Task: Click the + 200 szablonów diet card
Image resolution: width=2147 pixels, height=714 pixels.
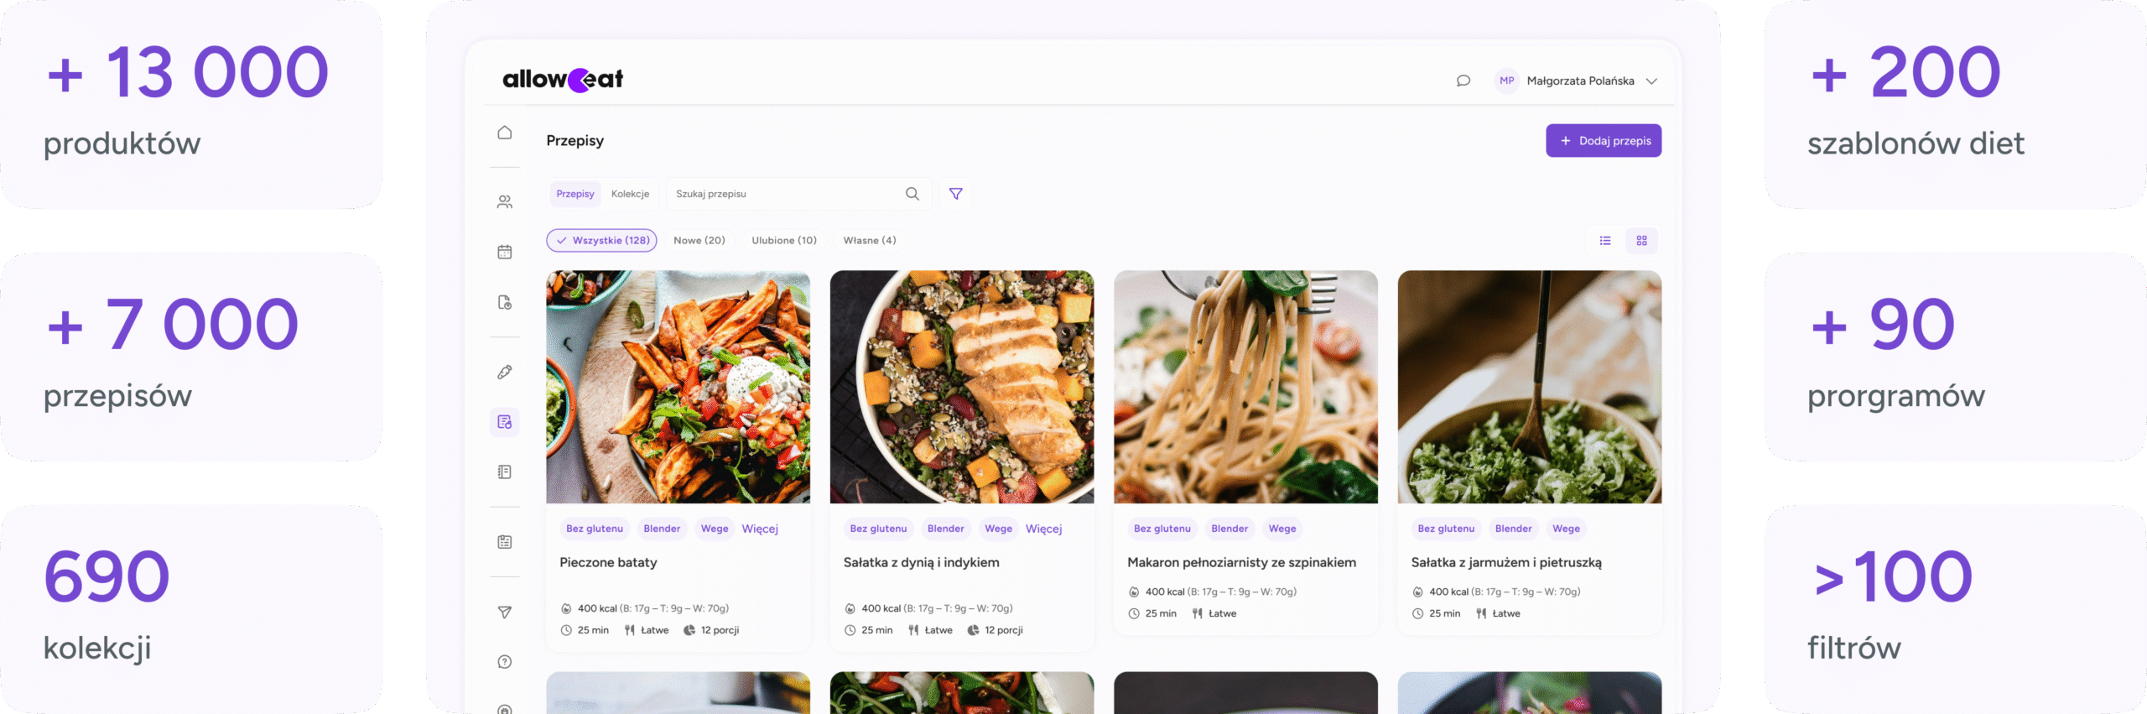Action: point(1956,104)
